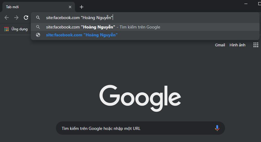
Task: Minimize the browser window
Action: [246, 4]
